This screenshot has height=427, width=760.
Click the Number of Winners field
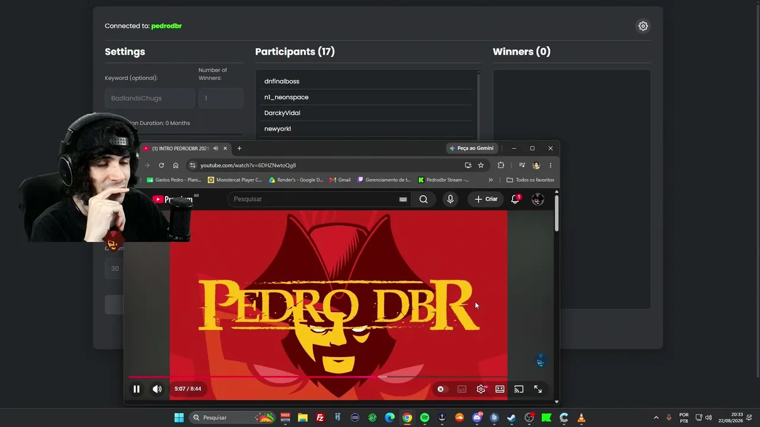[221, 98]
